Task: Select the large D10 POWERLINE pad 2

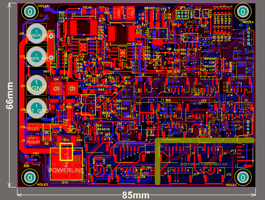Action: tap(66, 166)
